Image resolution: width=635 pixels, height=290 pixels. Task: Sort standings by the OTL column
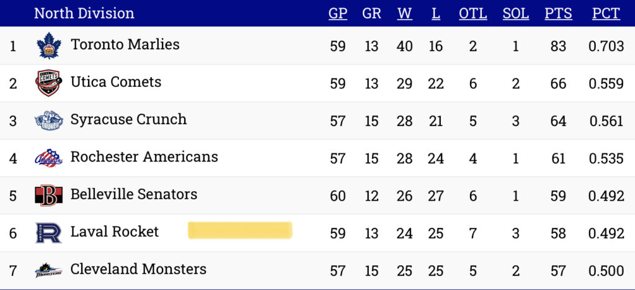tap(473, 14)
